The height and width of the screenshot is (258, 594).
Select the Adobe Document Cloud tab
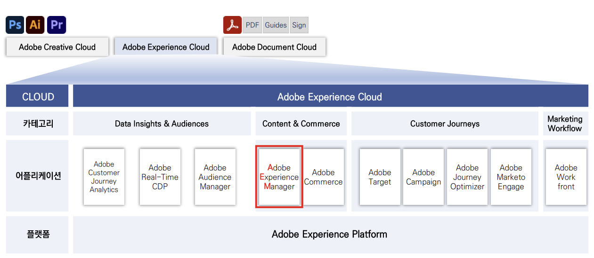click(274, 47)
